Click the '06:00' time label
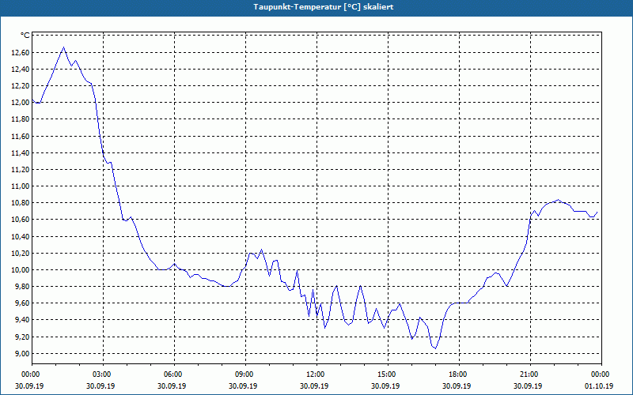The width and height of the screenshot is (633, 395). click(x=174, y=374)
